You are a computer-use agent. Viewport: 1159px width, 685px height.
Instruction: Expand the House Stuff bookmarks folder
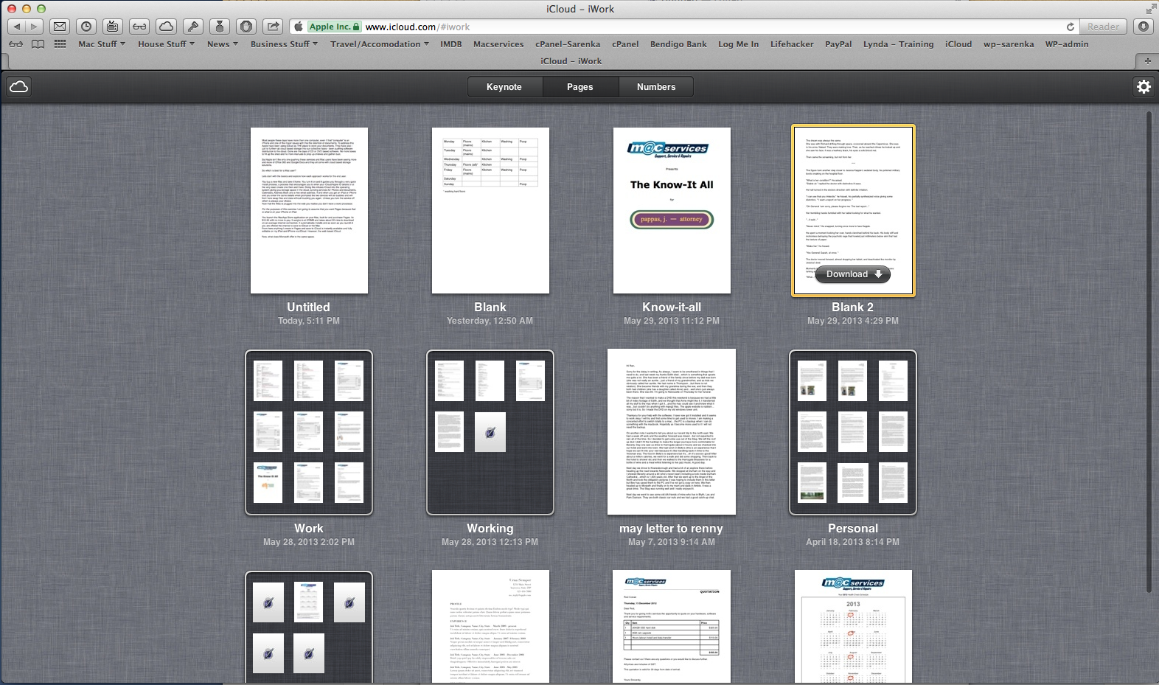166,44
